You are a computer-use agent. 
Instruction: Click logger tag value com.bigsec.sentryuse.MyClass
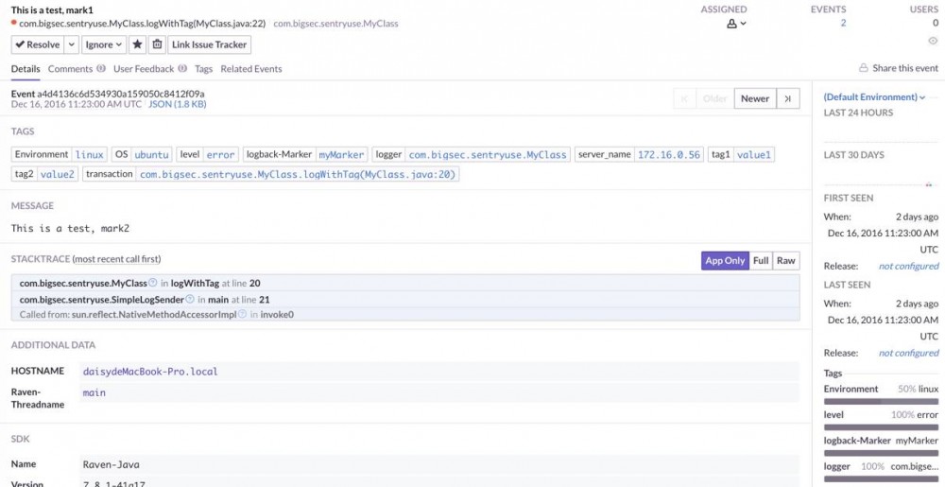click(488, 155)
